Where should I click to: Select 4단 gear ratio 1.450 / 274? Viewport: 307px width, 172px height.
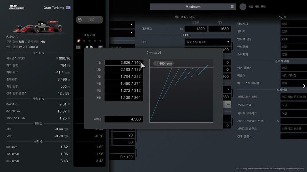pyautogui.click(x=124, y=84)
